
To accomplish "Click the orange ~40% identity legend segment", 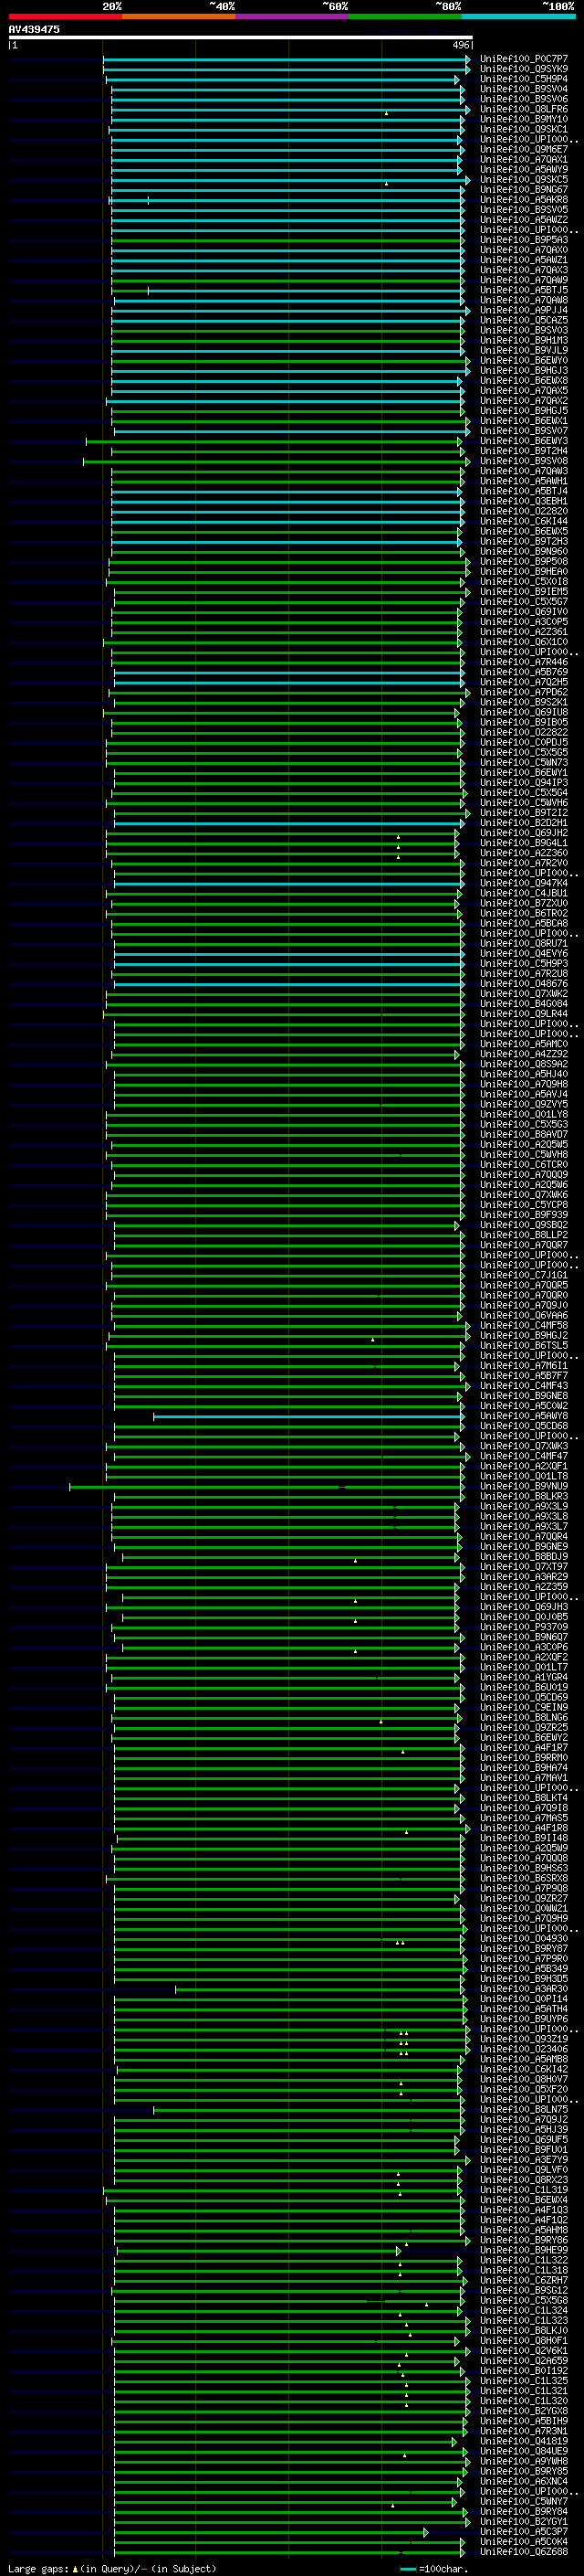I will 179,16.
